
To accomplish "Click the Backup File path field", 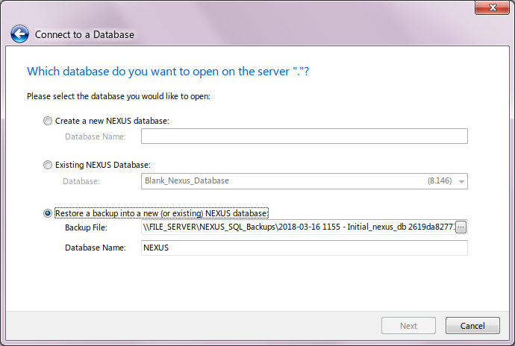I will pyautogui.click(x=297, y=227).
